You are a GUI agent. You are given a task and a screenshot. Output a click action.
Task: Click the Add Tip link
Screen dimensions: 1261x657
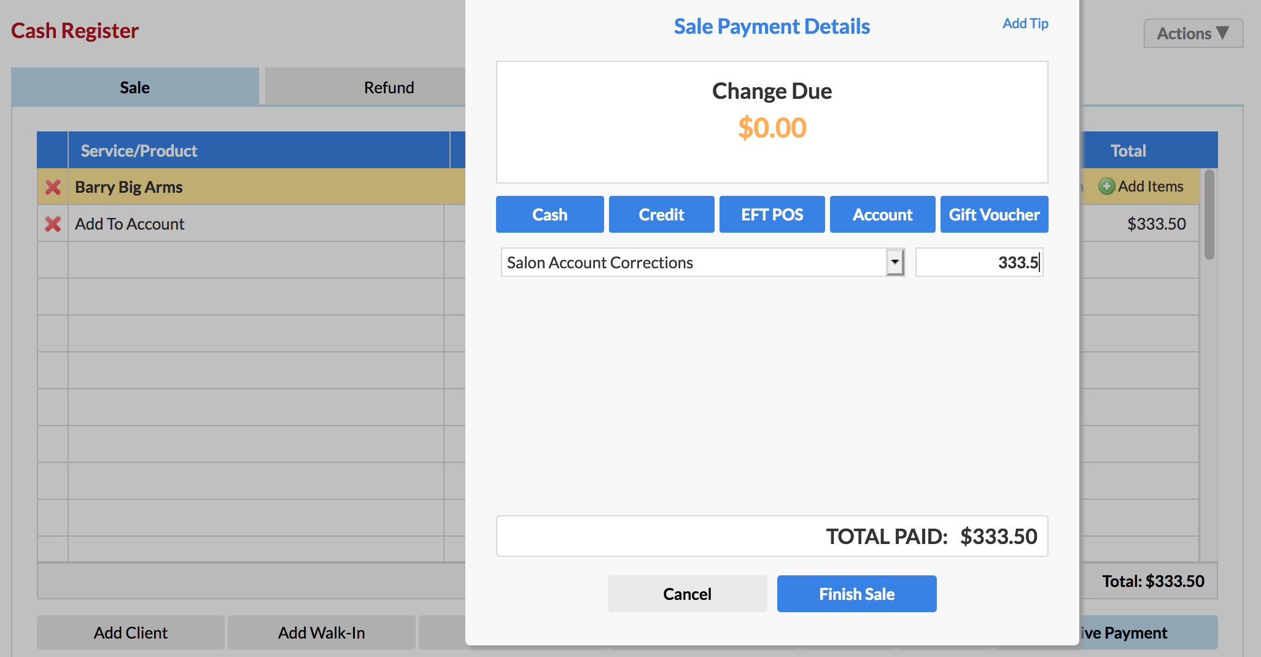1025,23
